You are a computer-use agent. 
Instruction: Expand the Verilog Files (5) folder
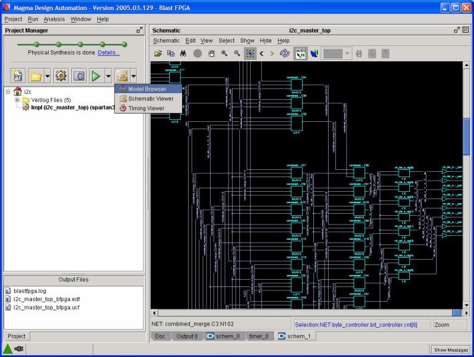coord(17,100)
